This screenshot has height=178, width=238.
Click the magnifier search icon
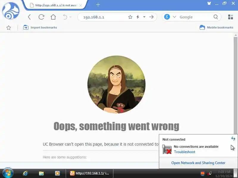216,17
